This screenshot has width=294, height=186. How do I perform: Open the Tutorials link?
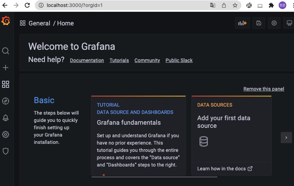(119, 60)
